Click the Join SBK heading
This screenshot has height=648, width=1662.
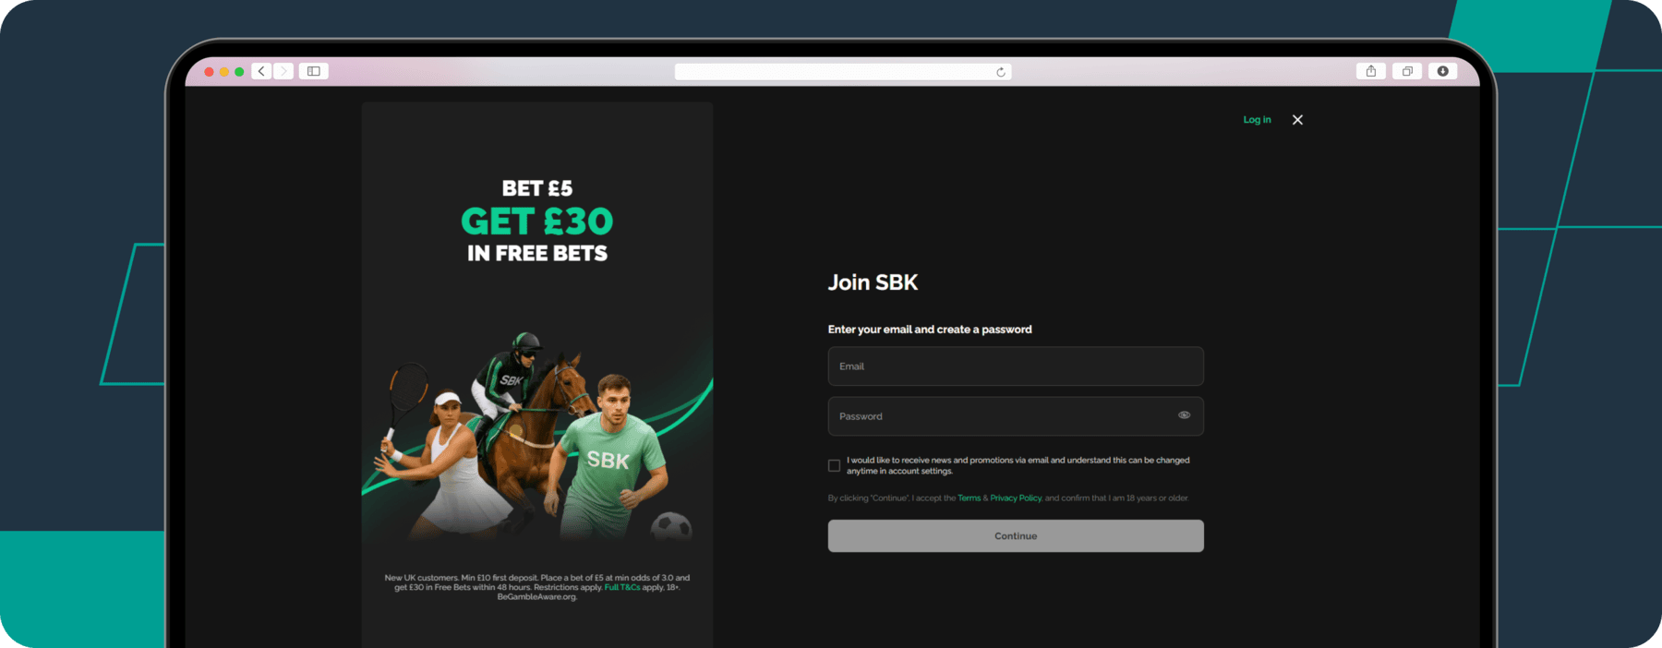coord(873,282)
